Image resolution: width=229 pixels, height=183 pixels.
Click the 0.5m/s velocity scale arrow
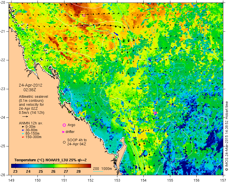tap(25, 116)
